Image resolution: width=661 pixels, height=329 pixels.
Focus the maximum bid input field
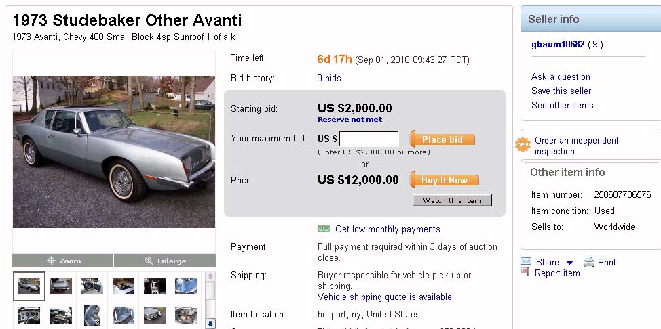tap(369, 139)
